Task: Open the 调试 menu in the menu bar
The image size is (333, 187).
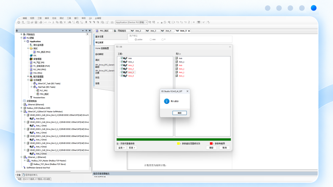Action: (62, 18)
